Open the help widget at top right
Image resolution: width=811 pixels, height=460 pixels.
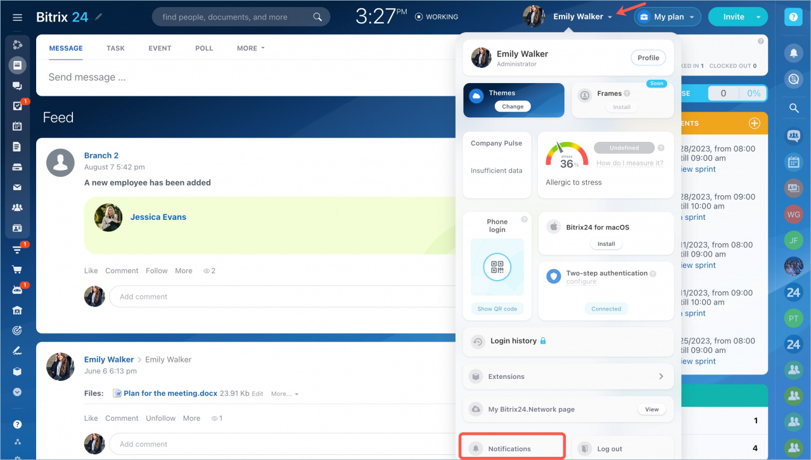pos(793,17)
